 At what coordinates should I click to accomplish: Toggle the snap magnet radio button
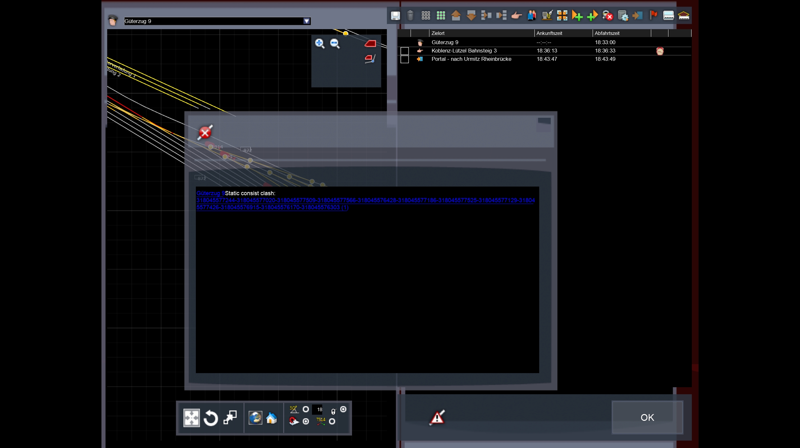pyautogui.click(x=306, y=421)
